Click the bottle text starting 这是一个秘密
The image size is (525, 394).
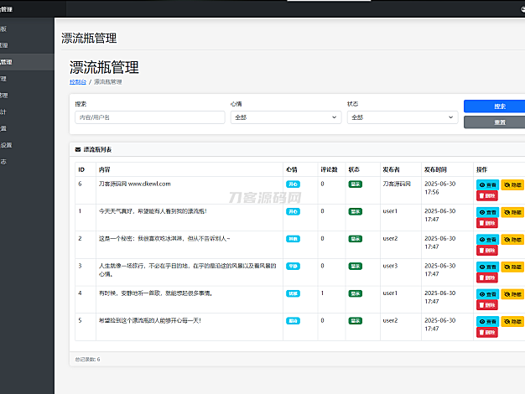point(164,239)
